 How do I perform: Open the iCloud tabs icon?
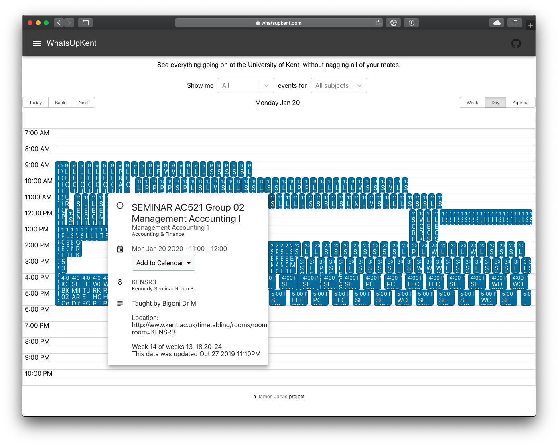[497, 23]
